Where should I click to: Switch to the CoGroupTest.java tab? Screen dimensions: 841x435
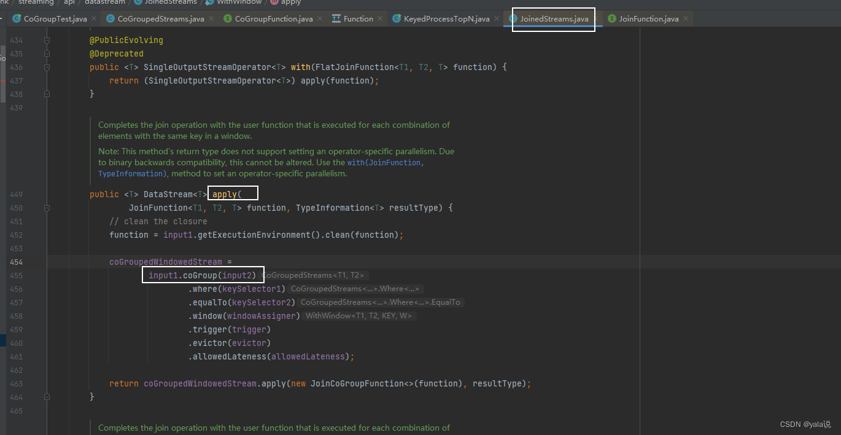(x=55, y=19)
